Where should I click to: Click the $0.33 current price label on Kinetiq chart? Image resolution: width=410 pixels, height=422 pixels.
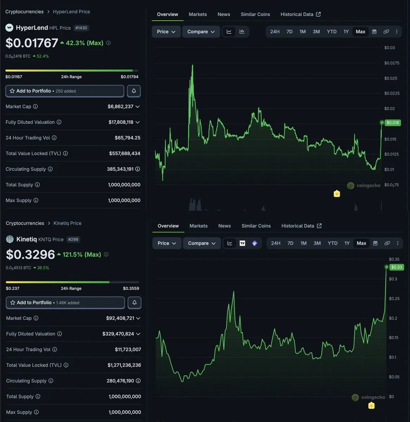[x=397, y=267]
